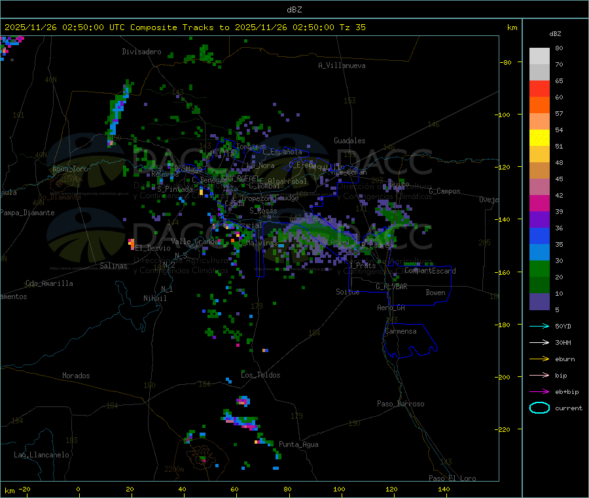Click the dBZ title at top

[294, 10]
